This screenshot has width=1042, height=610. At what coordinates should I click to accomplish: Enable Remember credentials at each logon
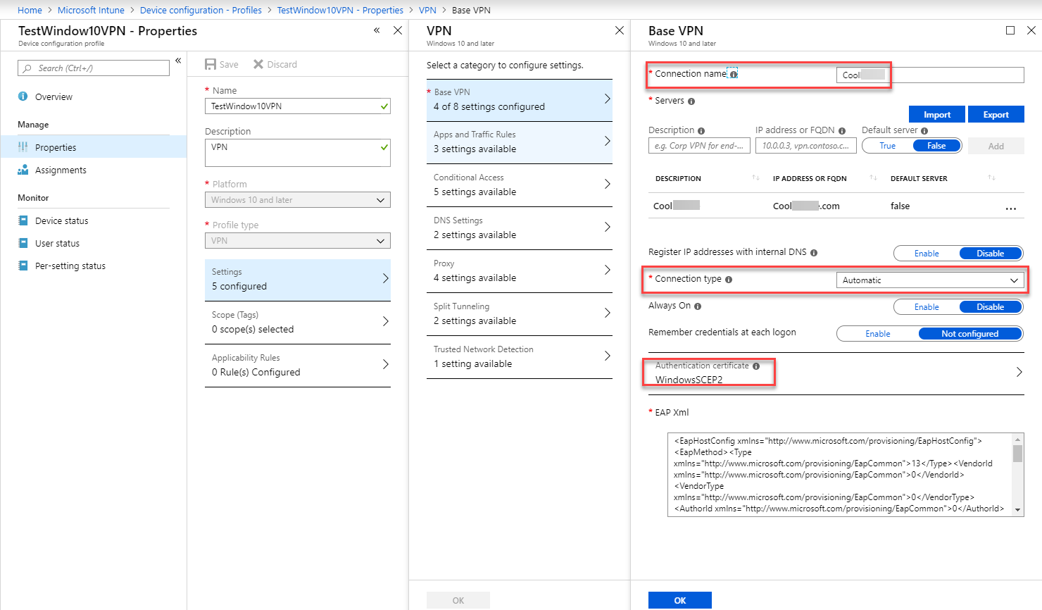tap(878, 334)
